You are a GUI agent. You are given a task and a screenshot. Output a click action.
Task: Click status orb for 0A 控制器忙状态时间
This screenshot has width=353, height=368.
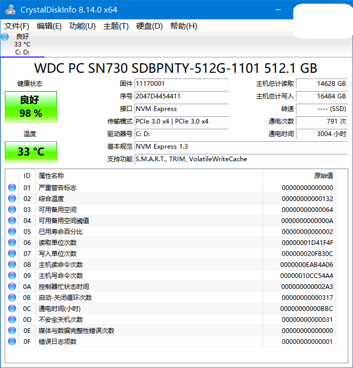(x=12, y=286)
